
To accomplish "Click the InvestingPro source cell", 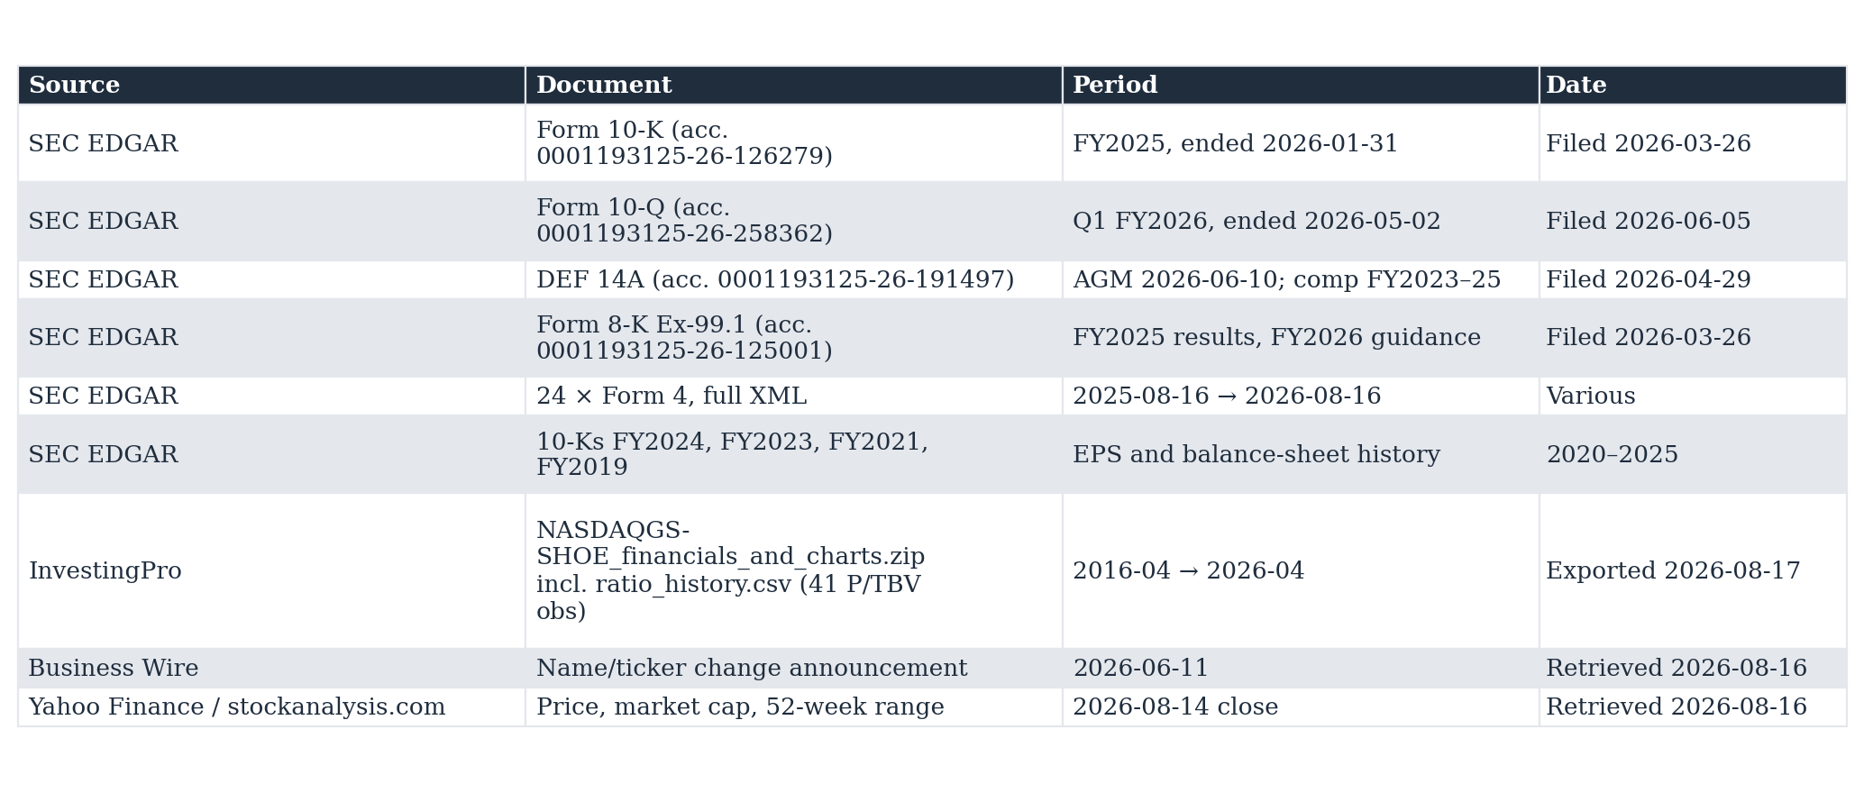I will (271, 571).
